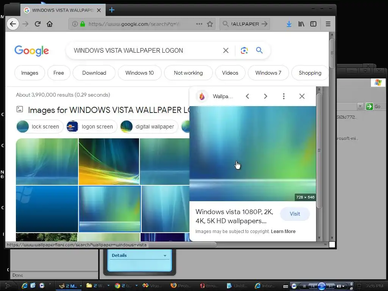Image resolution: width=388 pixels, height=291 pixels.
Task: Click the Wallpaperflare site favicon
Action: click(202, 96)
